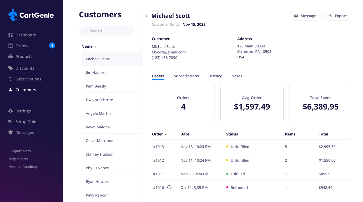Click the customer Search field

tap(107, 31)
